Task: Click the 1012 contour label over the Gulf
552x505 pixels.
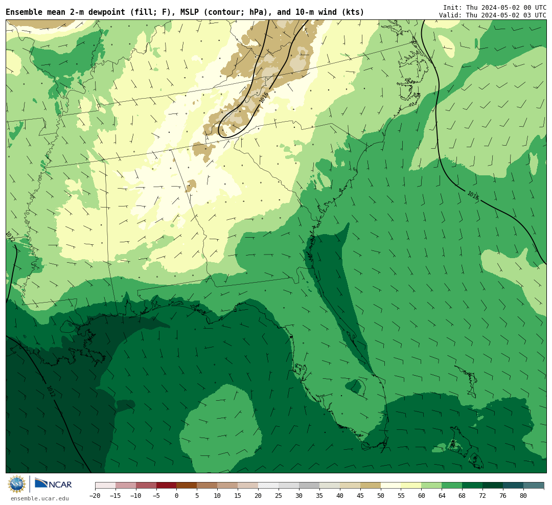Action: 51,391
